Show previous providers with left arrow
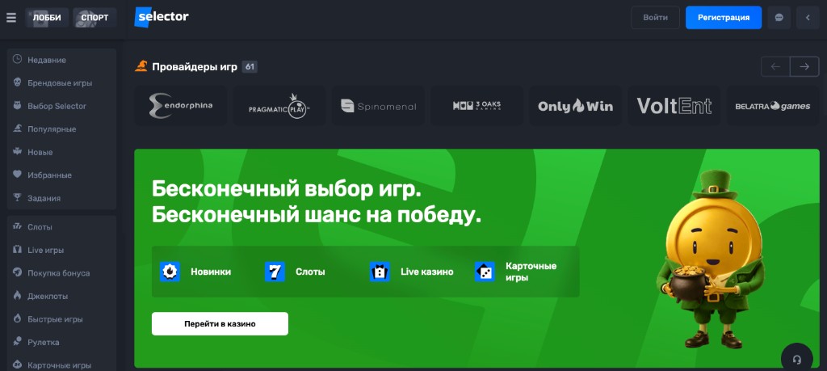This screenshot has height=371, width=827. 775,66
